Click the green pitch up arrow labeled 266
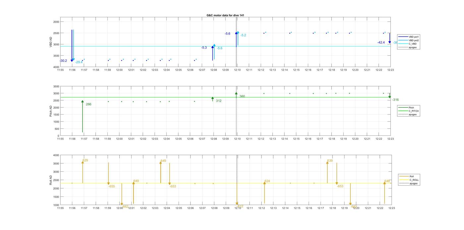 coord(83,116)
